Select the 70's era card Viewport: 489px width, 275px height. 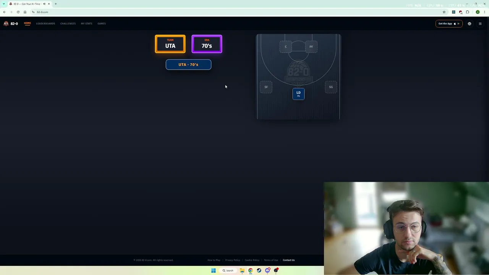207,44
